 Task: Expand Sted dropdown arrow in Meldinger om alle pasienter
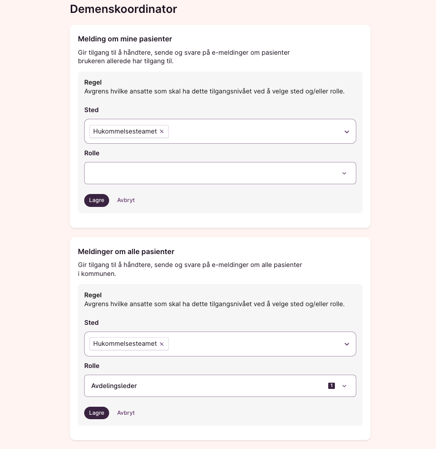[346, 344]
